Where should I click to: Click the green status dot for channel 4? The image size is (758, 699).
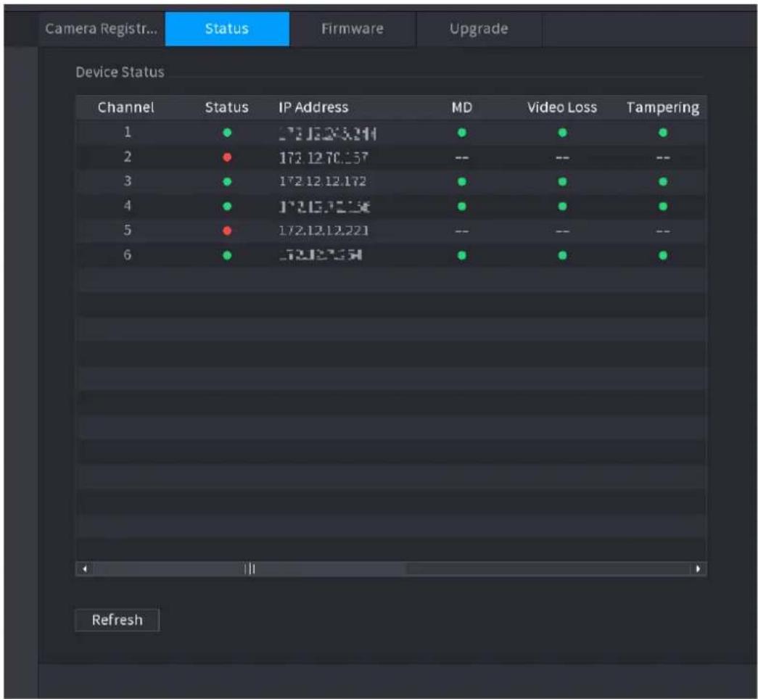(227, 207)
